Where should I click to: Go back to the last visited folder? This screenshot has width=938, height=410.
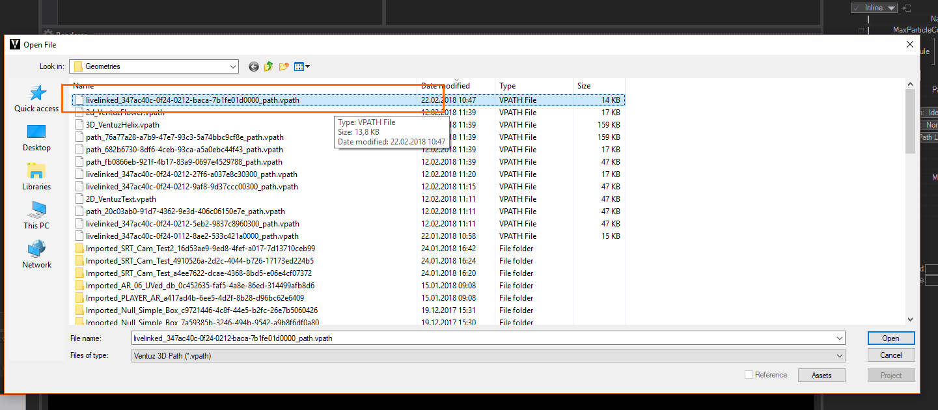254,66
